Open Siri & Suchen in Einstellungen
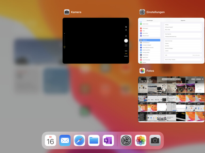Screen dimensions: 205x153 150,55
